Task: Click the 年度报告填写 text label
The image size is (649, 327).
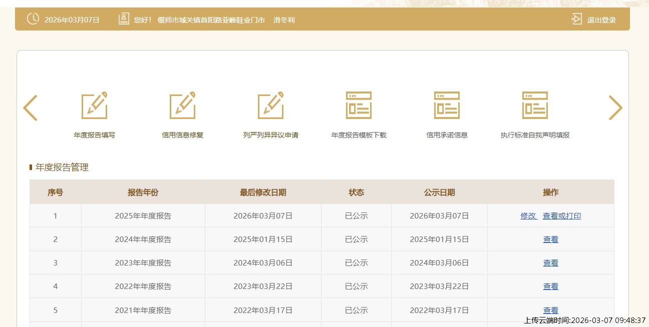Action: tap(94, 135)
